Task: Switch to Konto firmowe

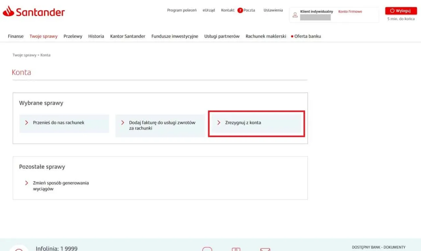Action: point(350,11)
